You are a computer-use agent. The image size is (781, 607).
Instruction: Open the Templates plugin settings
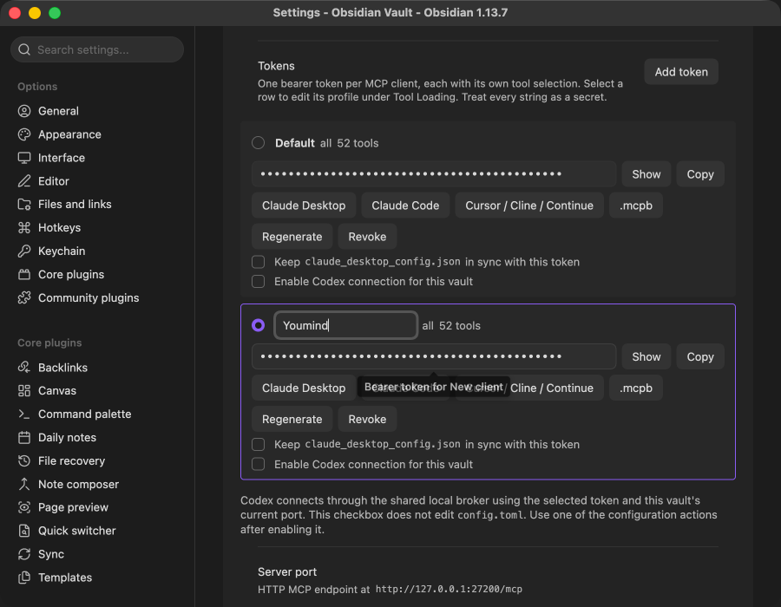65,578
